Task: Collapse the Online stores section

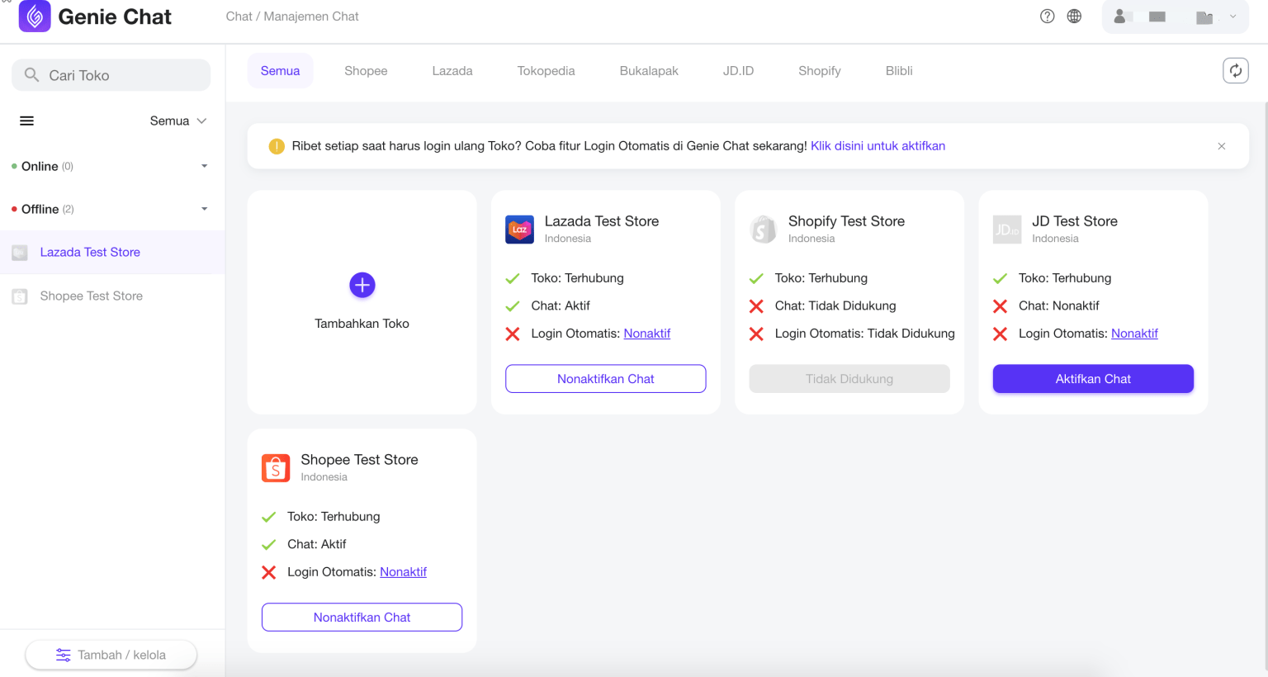Action: (204, 166)
